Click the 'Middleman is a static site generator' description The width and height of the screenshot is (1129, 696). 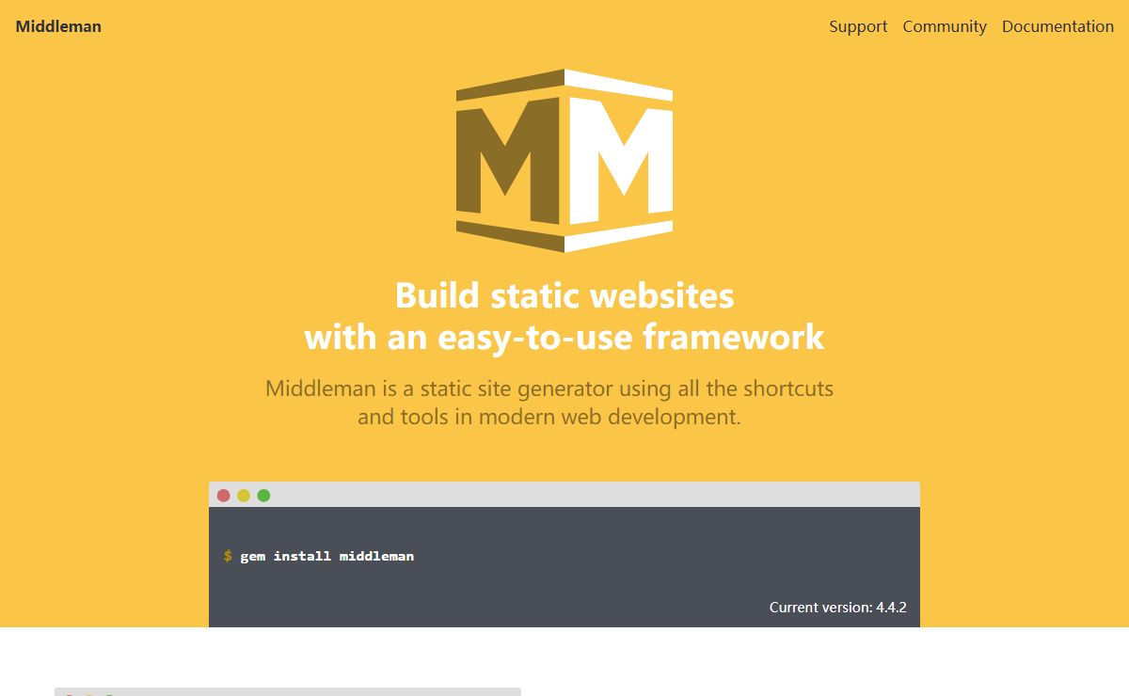coord(549,402)
